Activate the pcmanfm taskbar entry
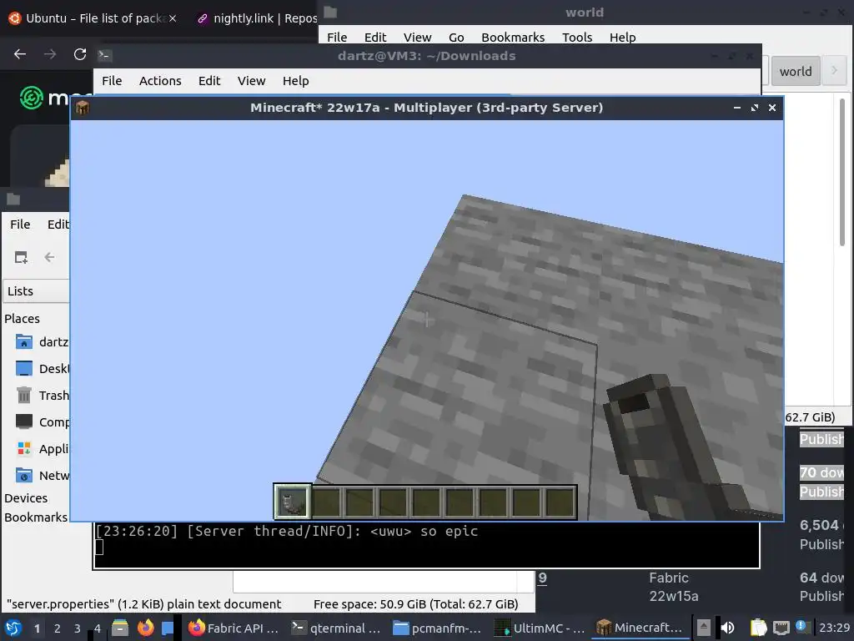 tap(439, 628)
